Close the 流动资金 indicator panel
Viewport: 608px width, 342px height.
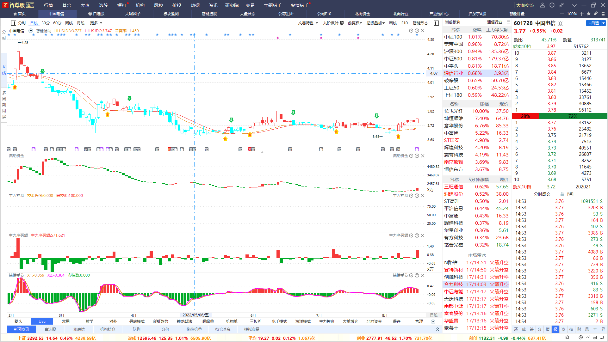point(423,156)
